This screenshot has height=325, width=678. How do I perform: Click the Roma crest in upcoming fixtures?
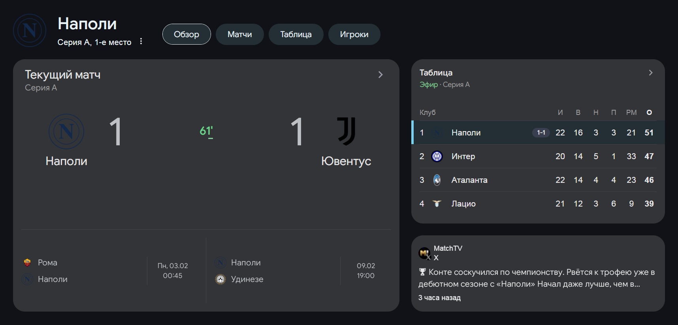(x=27, y=263)
